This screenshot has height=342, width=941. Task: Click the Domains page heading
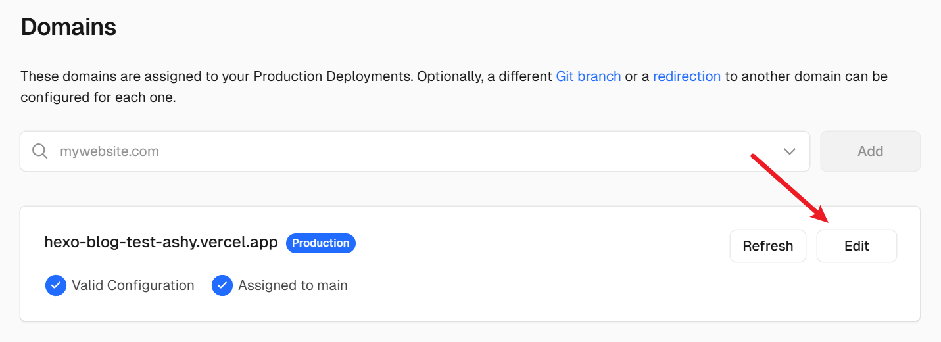point(68,27)
